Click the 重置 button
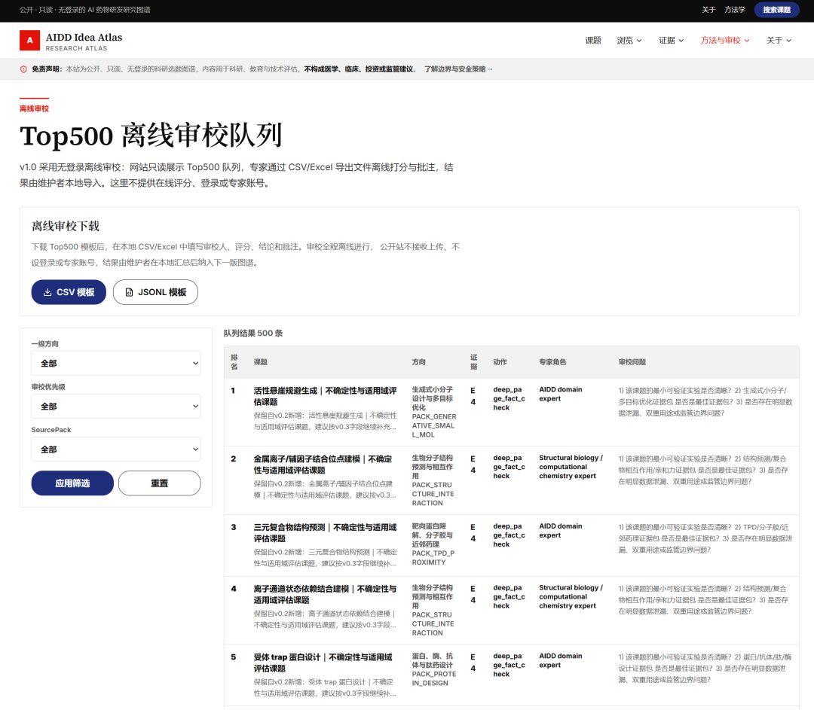Image resolution: width=814 pixels, height=710 pixels. (159, 483)
